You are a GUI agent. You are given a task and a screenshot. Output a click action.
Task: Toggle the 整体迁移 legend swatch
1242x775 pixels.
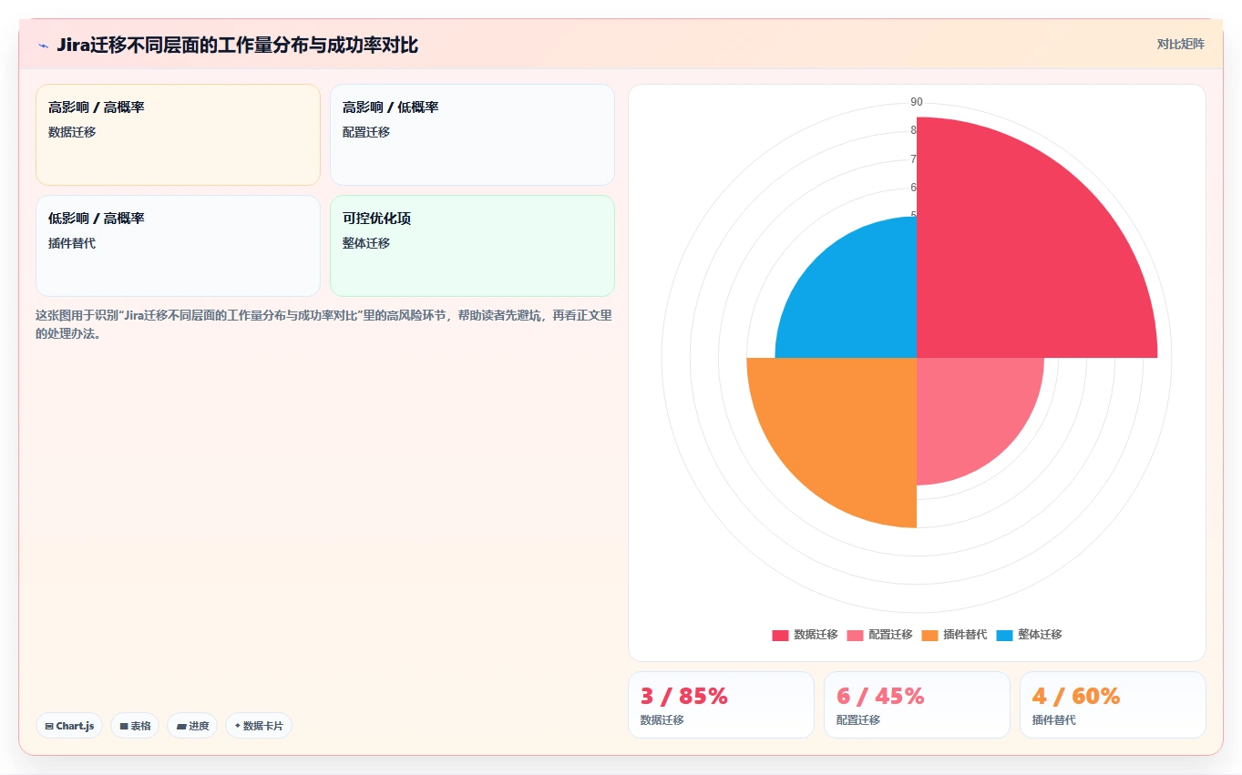coord(1004,635)
